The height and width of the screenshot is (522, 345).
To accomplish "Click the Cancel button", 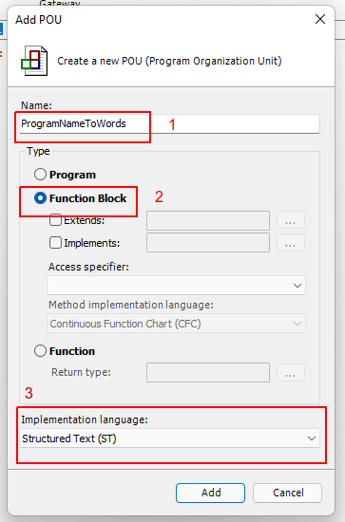I will click(x=287, y=493).
